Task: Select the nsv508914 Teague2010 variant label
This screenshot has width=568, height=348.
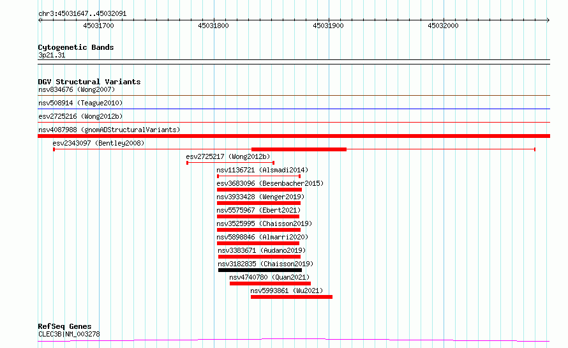Action: [80, 103]
